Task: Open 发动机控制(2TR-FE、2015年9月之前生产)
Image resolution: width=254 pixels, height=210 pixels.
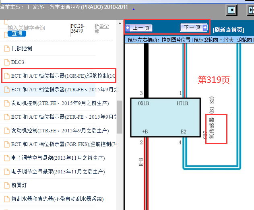Action: click(x=60, y=103)
